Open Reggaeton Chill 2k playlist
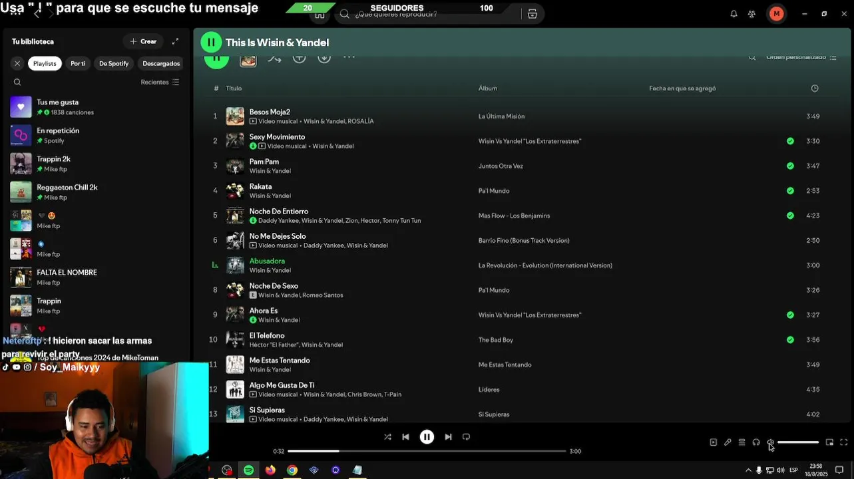The width and height of the screenshot is (854, 479). click(x=97, y=192)
